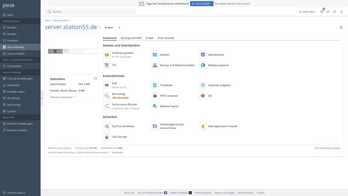
Task: Click Bearbeiten link
Action: (x=117, y=152)
